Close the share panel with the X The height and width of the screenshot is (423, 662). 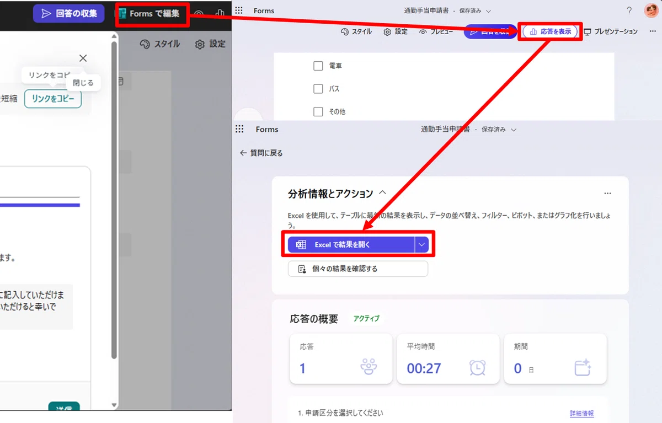83,58
